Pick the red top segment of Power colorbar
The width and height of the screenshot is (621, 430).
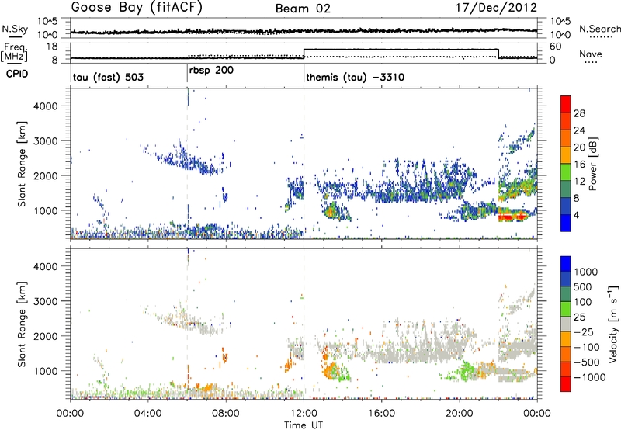pos(566,104)
